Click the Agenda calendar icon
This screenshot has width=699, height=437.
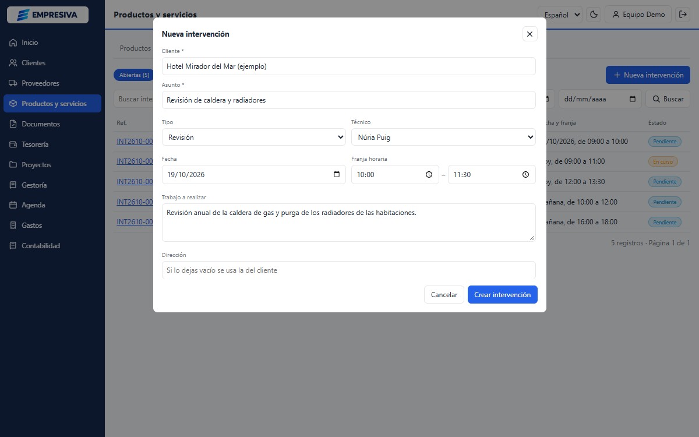13,205
